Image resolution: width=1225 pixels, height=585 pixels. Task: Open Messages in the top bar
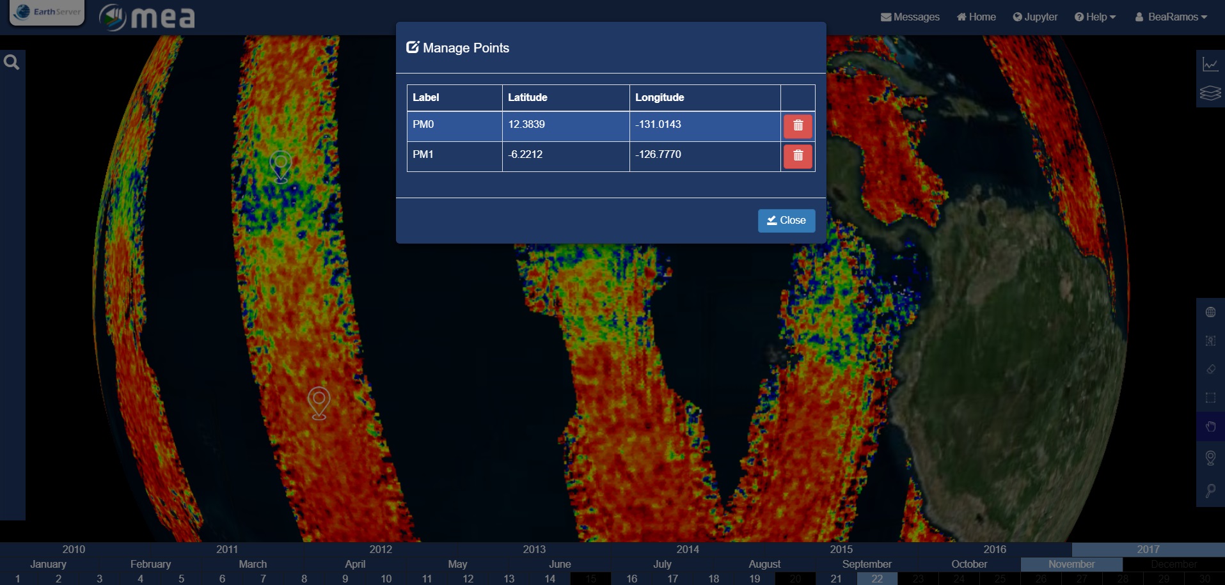pyautogui.click(x=910, y=17)
